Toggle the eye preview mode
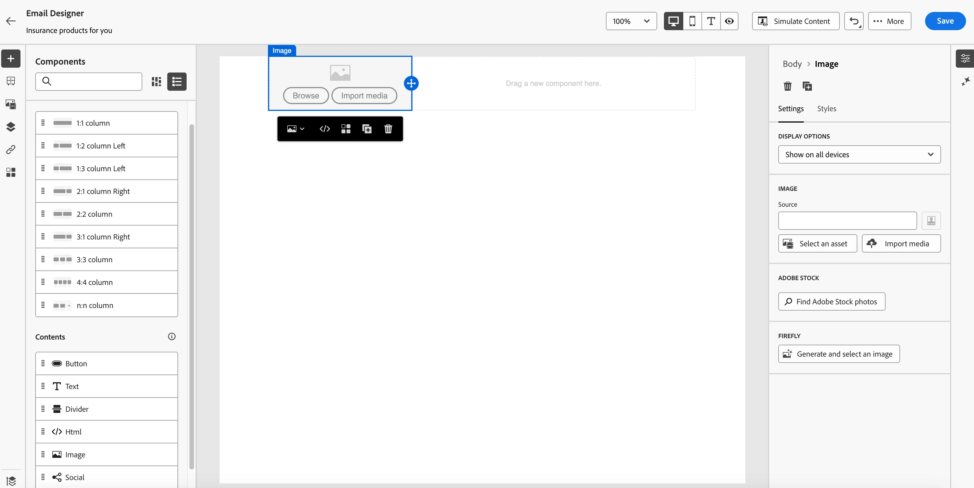 coord(729,21)
